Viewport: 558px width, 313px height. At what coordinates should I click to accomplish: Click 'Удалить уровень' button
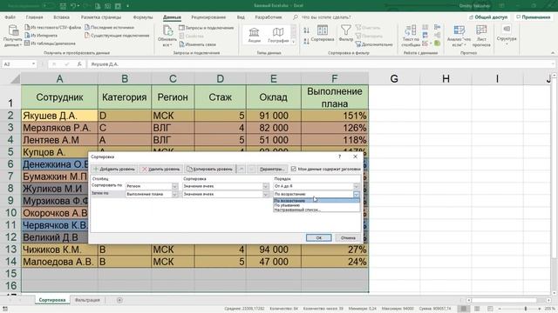[x=160, y=169]
